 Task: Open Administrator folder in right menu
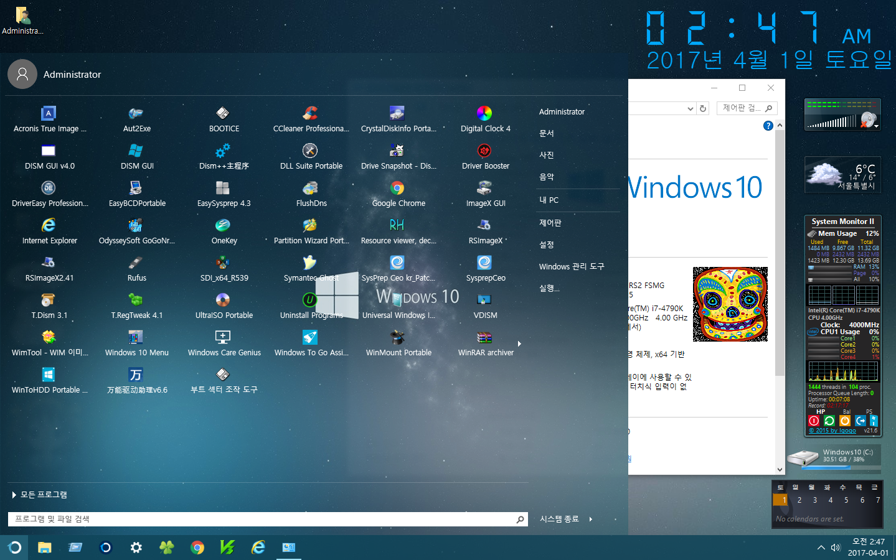[562, 112]
